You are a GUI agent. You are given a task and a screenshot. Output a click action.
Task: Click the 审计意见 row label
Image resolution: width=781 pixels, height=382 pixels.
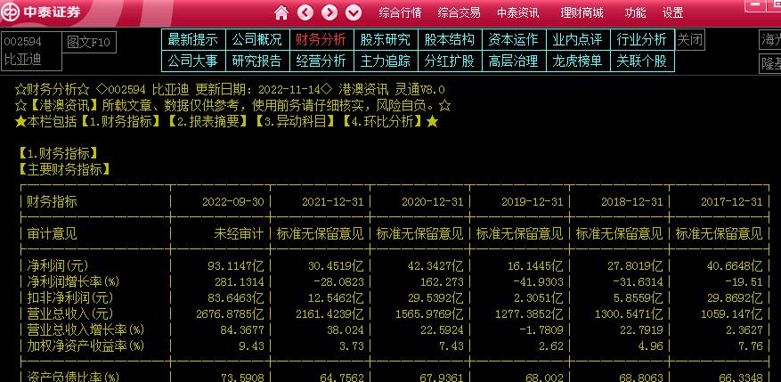point(52,233)
